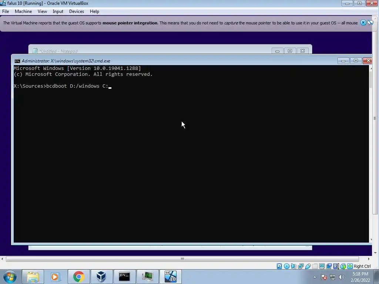Click the suppress-notification arrow icon next to dismiss
This screenshot has height=284, width=379.
coord(370,23)
